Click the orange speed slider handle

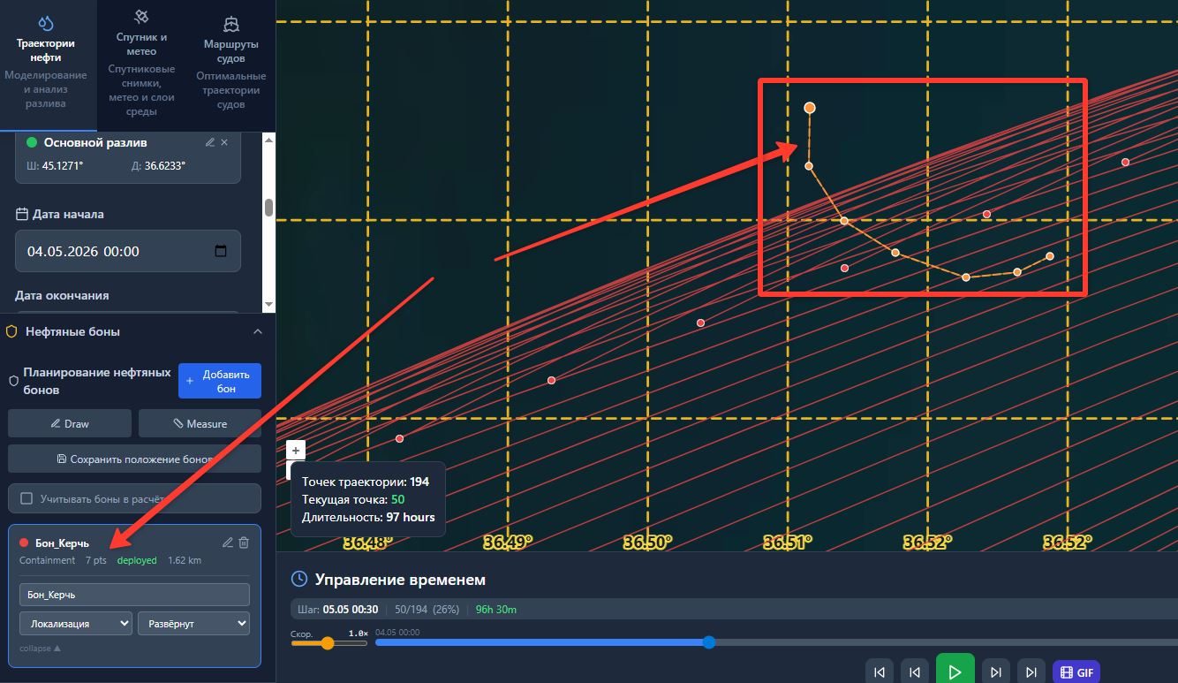point(328,643)
